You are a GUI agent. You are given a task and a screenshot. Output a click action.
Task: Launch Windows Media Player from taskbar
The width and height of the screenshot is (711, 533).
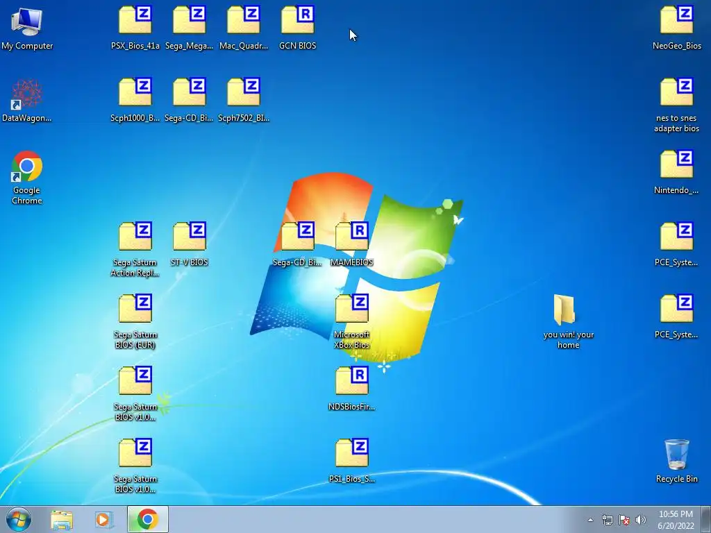click(x=104, y=519)
